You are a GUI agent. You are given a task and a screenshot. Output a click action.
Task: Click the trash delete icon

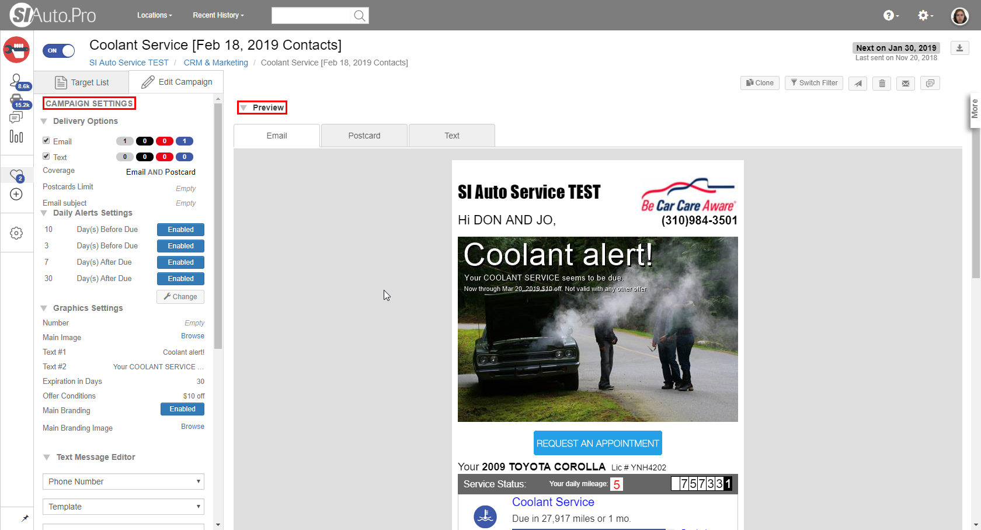882,83
